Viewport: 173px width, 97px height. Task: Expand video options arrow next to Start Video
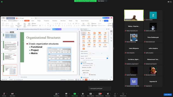point(16,94)
